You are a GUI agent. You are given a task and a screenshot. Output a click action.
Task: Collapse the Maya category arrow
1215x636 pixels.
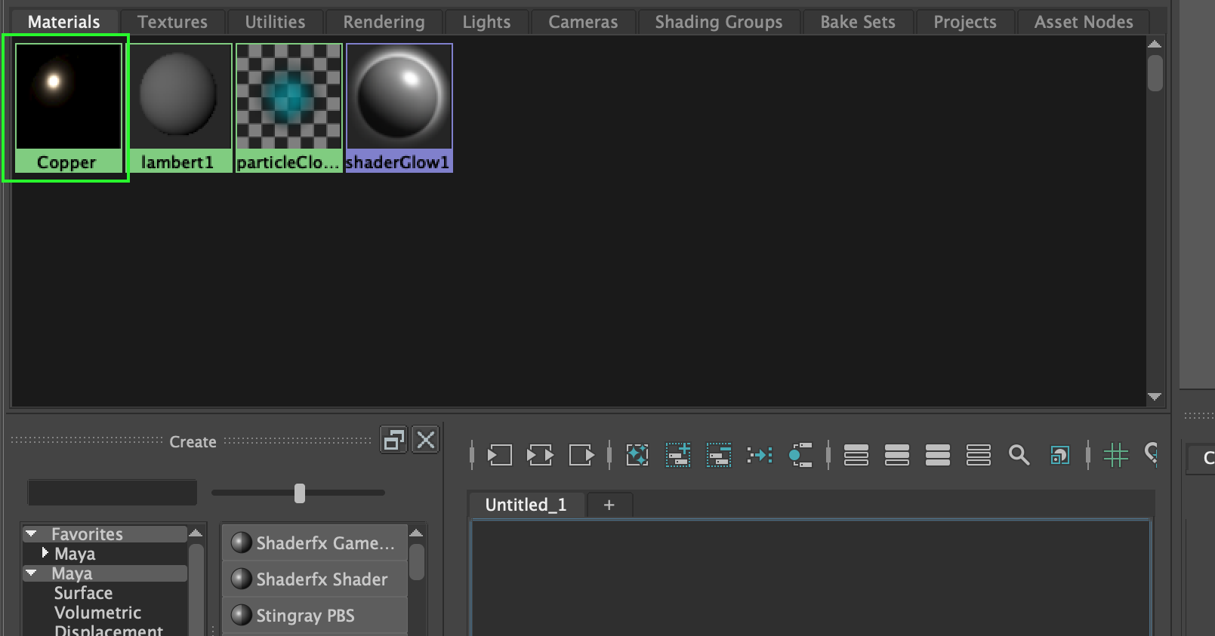pos(31,573)
